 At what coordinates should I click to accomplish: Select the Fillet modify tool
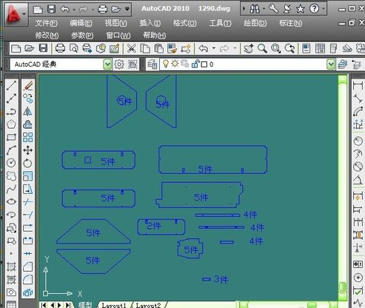[x=28, y=279]
